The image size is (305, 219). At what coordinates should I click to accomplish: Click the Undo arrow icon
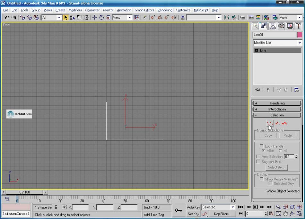7,18
